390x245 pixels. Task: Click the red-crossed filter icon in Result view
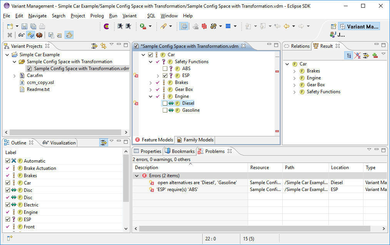coord(357,55)
